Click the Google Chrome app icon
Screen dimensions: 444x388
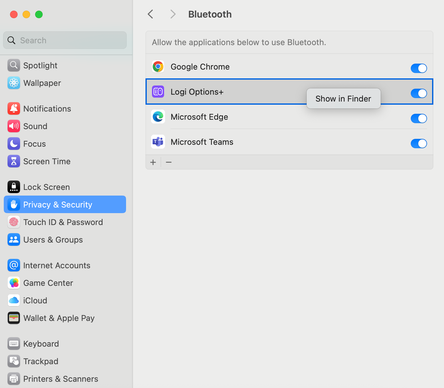click(158, 66)
